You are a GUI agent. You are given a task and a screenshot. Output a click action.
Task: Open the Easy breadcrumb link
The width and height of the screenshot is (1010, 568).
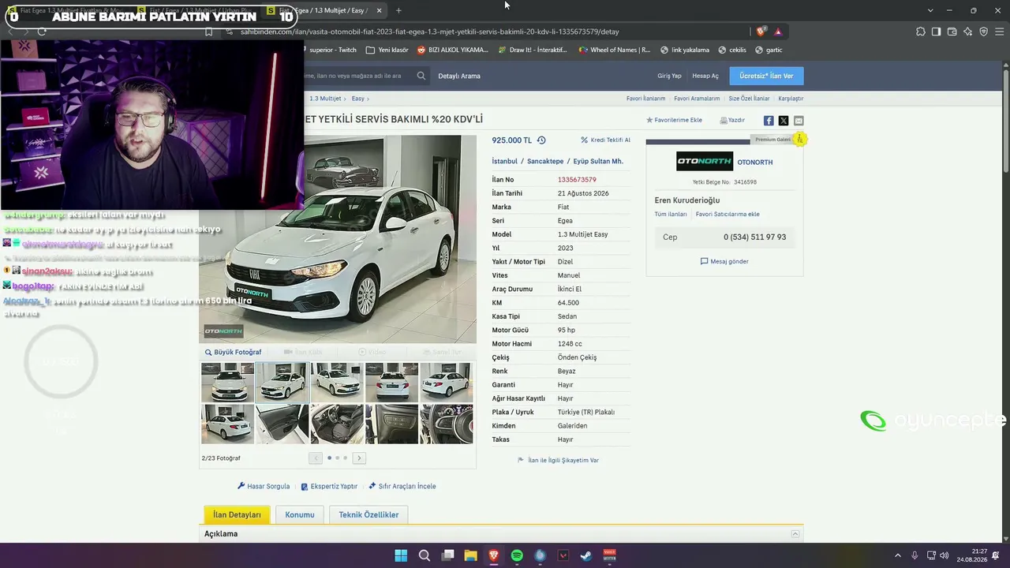(358, 99)
